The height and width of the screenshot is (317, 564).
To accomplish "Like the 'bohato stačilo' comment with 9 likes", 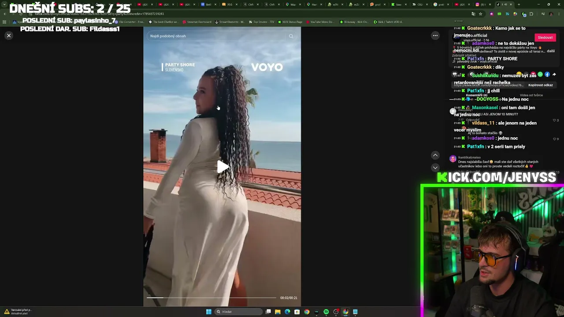I will 555,139.
